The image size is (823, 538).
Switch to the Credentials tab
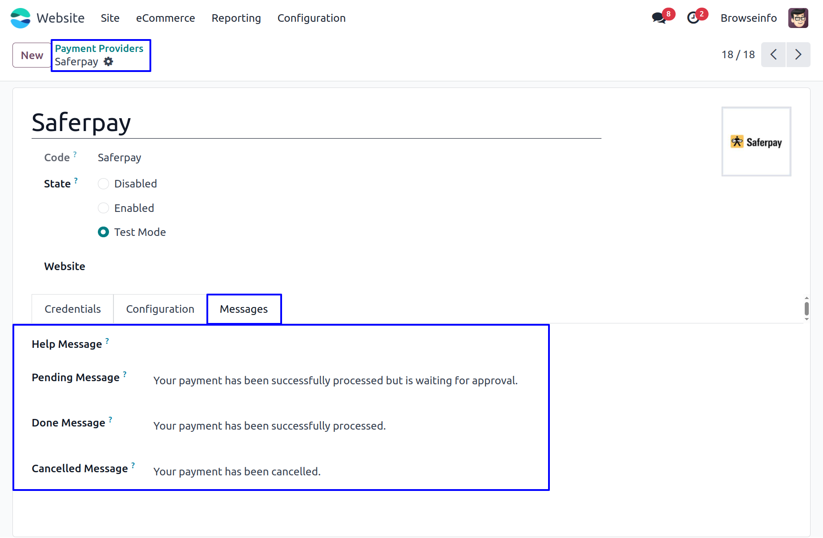(x=73, y=309)
